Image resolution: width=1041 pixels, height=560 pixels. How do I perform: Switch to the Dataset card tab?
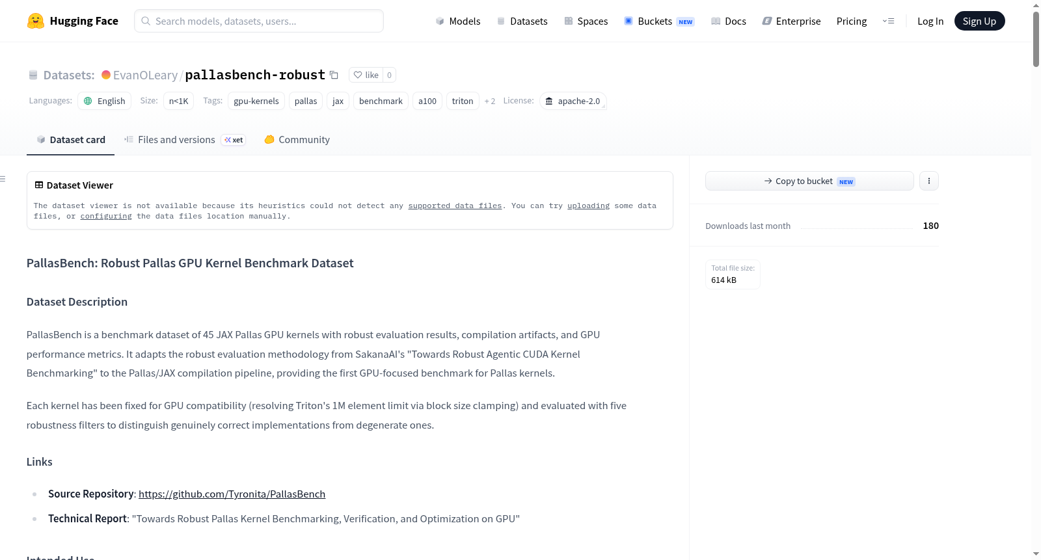click(70, 139)
